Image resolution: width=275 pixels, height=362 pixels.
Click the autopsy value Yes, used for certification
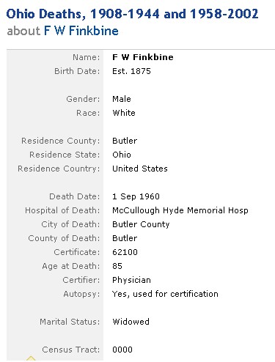coord(165,294)
